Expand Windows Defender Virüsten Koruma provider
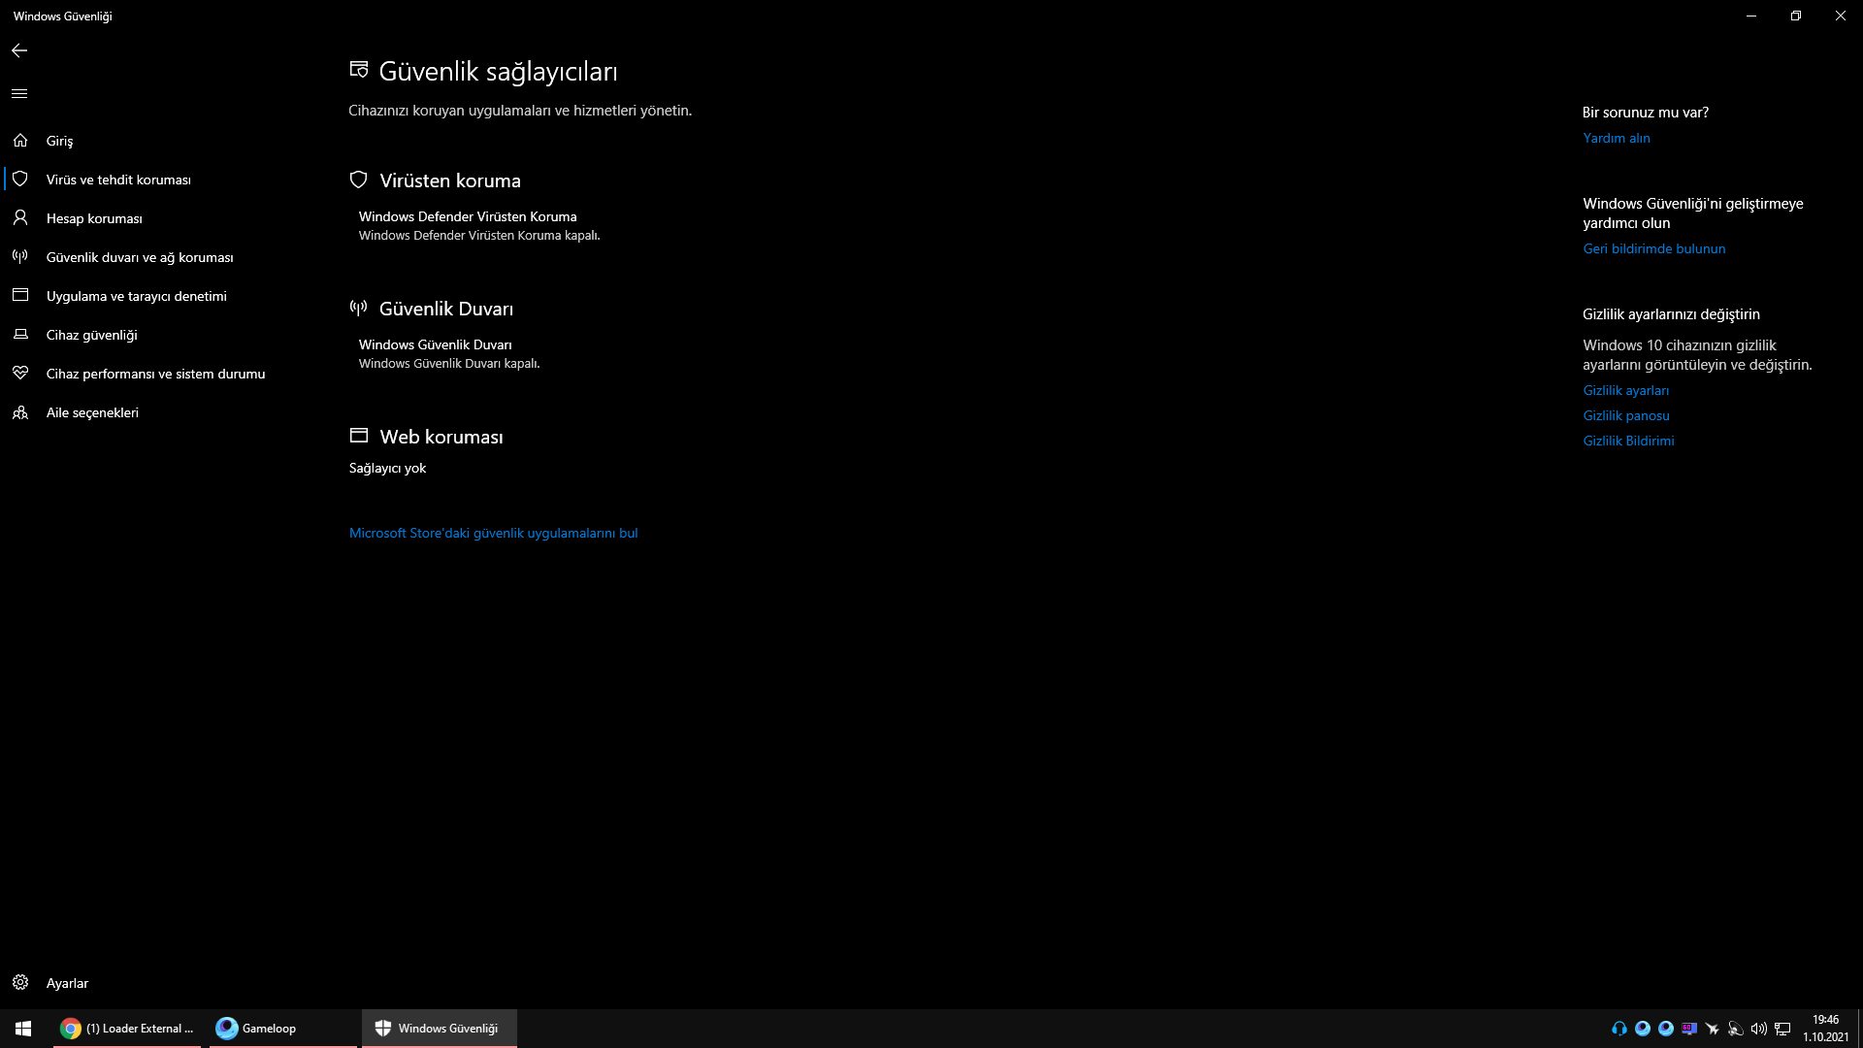The image size is (1863, 1048). tap(479, 226)
